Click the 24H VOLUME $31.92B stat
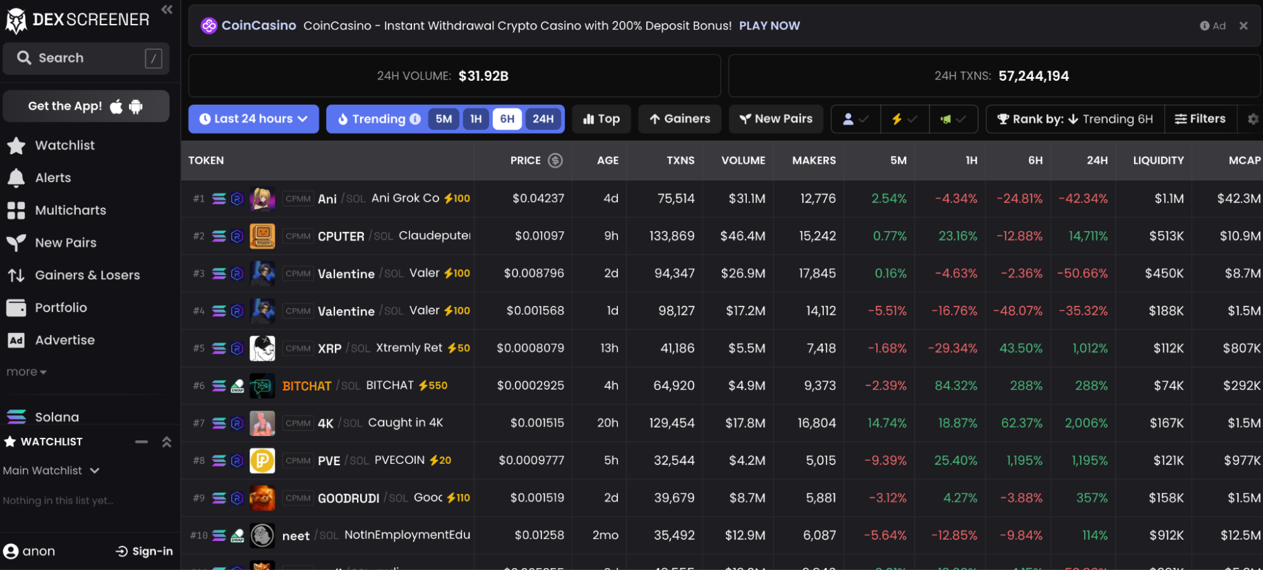Image resolution: width=1263 pixels, height=570 pixels. click(455, 76)
